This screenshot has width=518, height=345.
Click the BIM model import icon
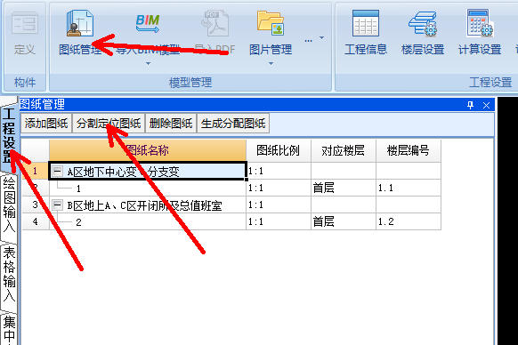pos(148,23)
